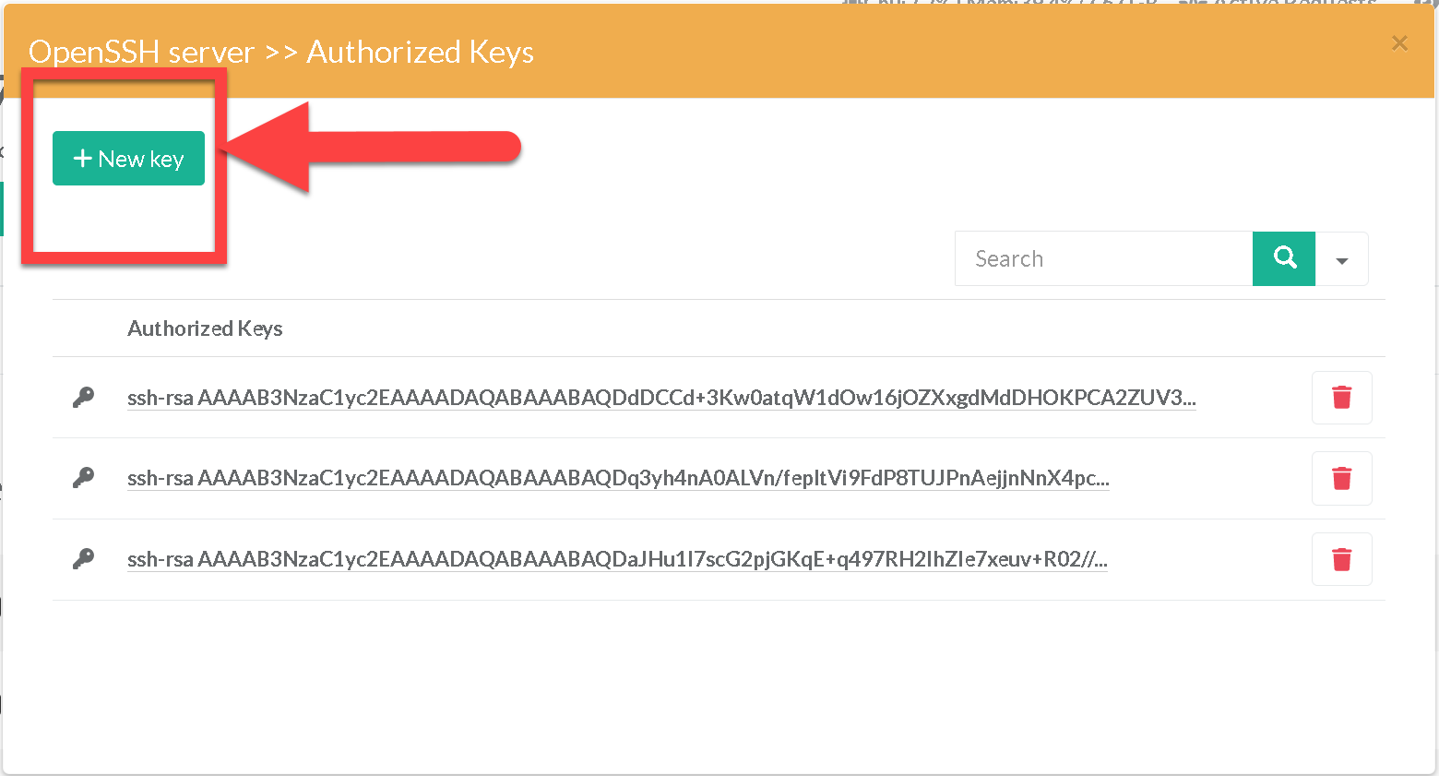This screenshot has width=1439, height=776.
Task: Click the plus icon on New key
Action: [82, 159]
